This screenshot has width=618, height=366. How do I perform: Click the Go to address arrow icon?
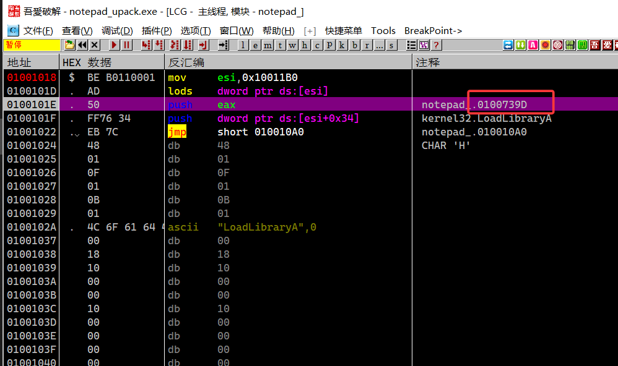tap(224, 45)
